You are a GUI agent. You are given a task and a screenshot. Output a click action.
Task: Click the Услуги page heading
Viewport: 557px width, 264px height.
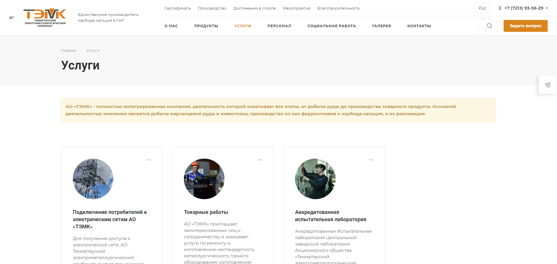[x=80, y=65]
